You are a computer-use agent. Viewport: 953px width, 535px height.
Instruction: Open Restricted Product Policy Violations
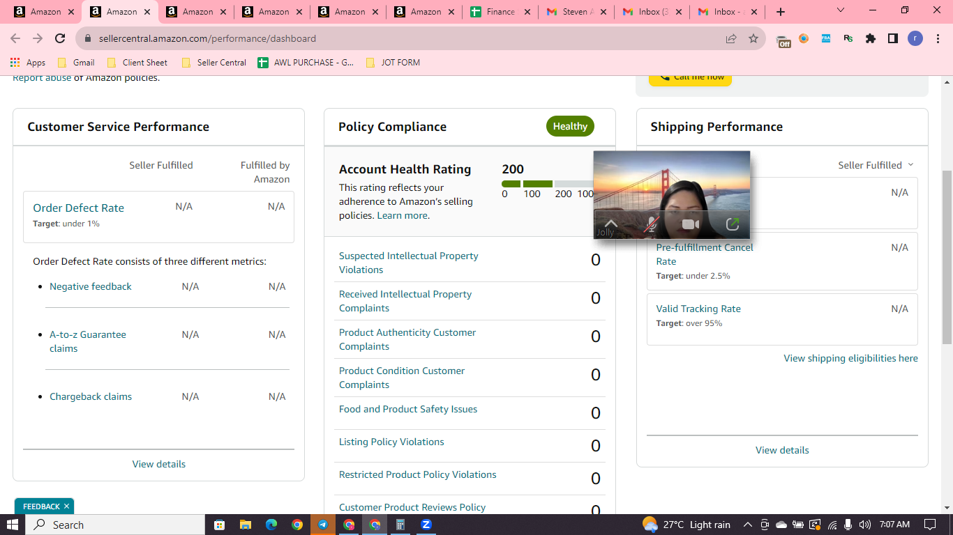[x=418, y=474]
